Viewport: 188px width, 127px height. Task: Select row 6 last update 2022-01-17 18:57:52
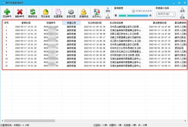tap(159, 45)
